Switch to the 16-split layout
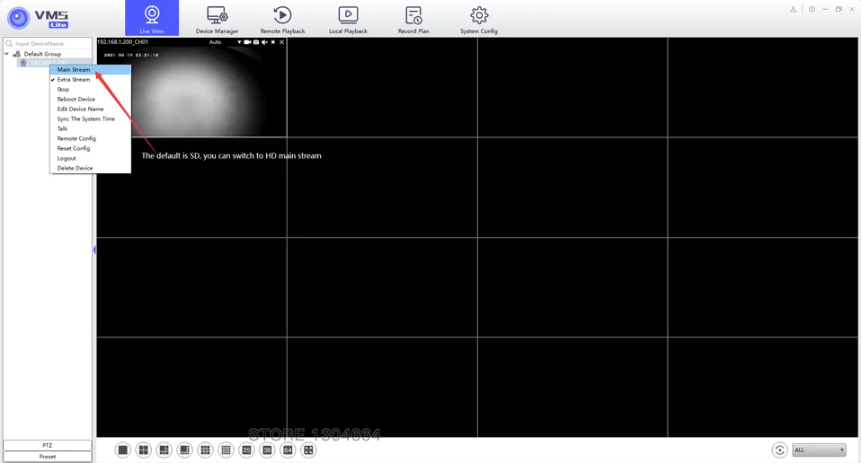This screenshot has width=861, height=463. pyautogui.click(x=226, y=450)
